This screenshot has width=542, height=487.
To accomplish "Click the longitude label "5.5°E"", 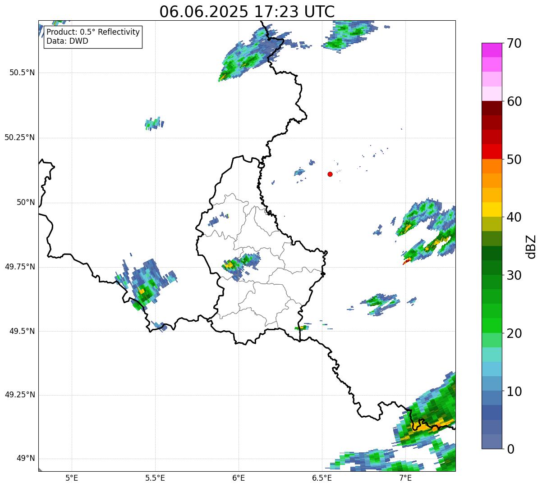I will [x=155, y=478].
